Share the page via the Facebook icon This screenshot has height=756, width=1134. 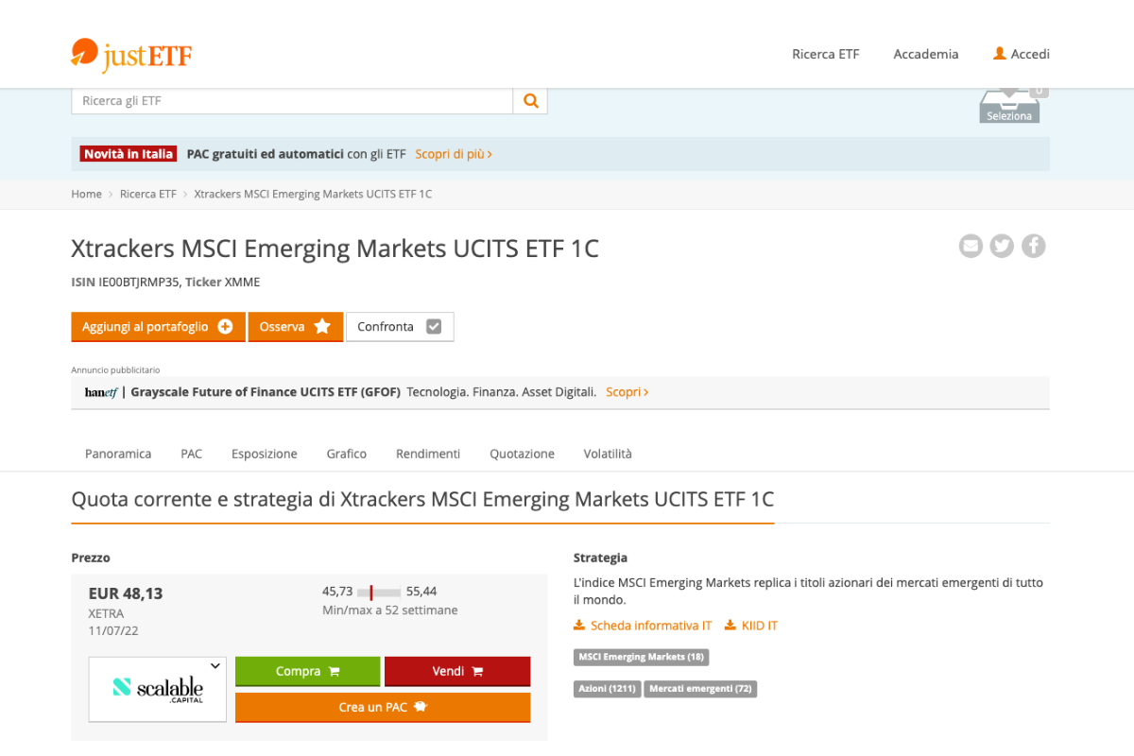(x=1033, y=246)
